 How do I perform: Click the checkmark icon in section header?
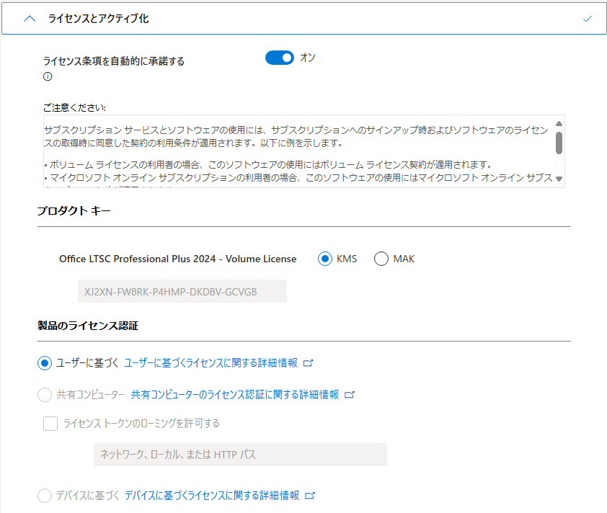click(588, 19)
